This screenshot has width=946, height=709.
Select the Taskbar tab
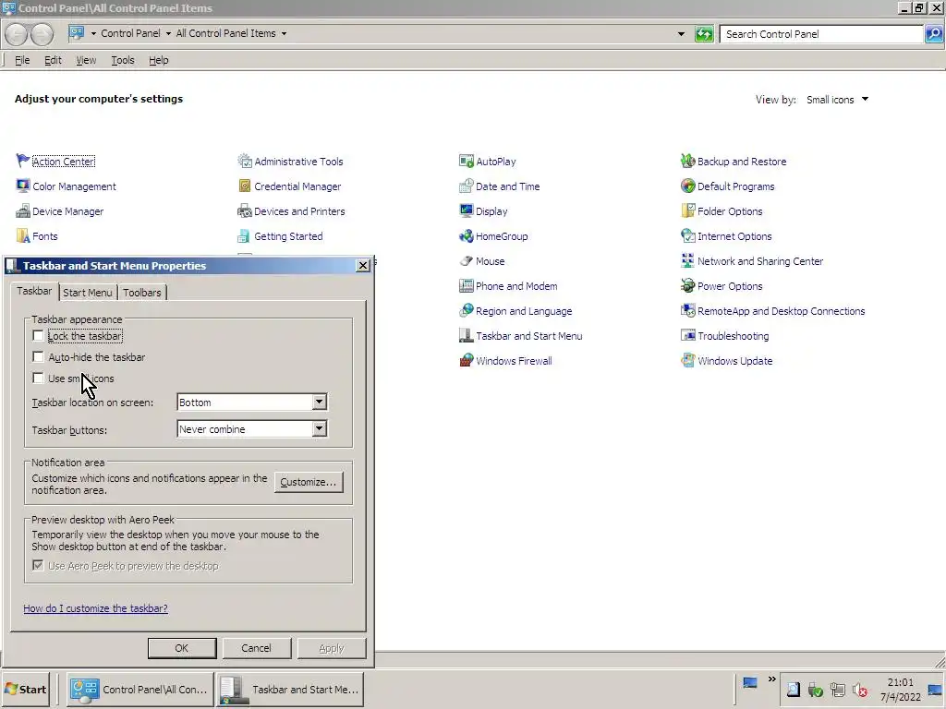coord(34,291)
